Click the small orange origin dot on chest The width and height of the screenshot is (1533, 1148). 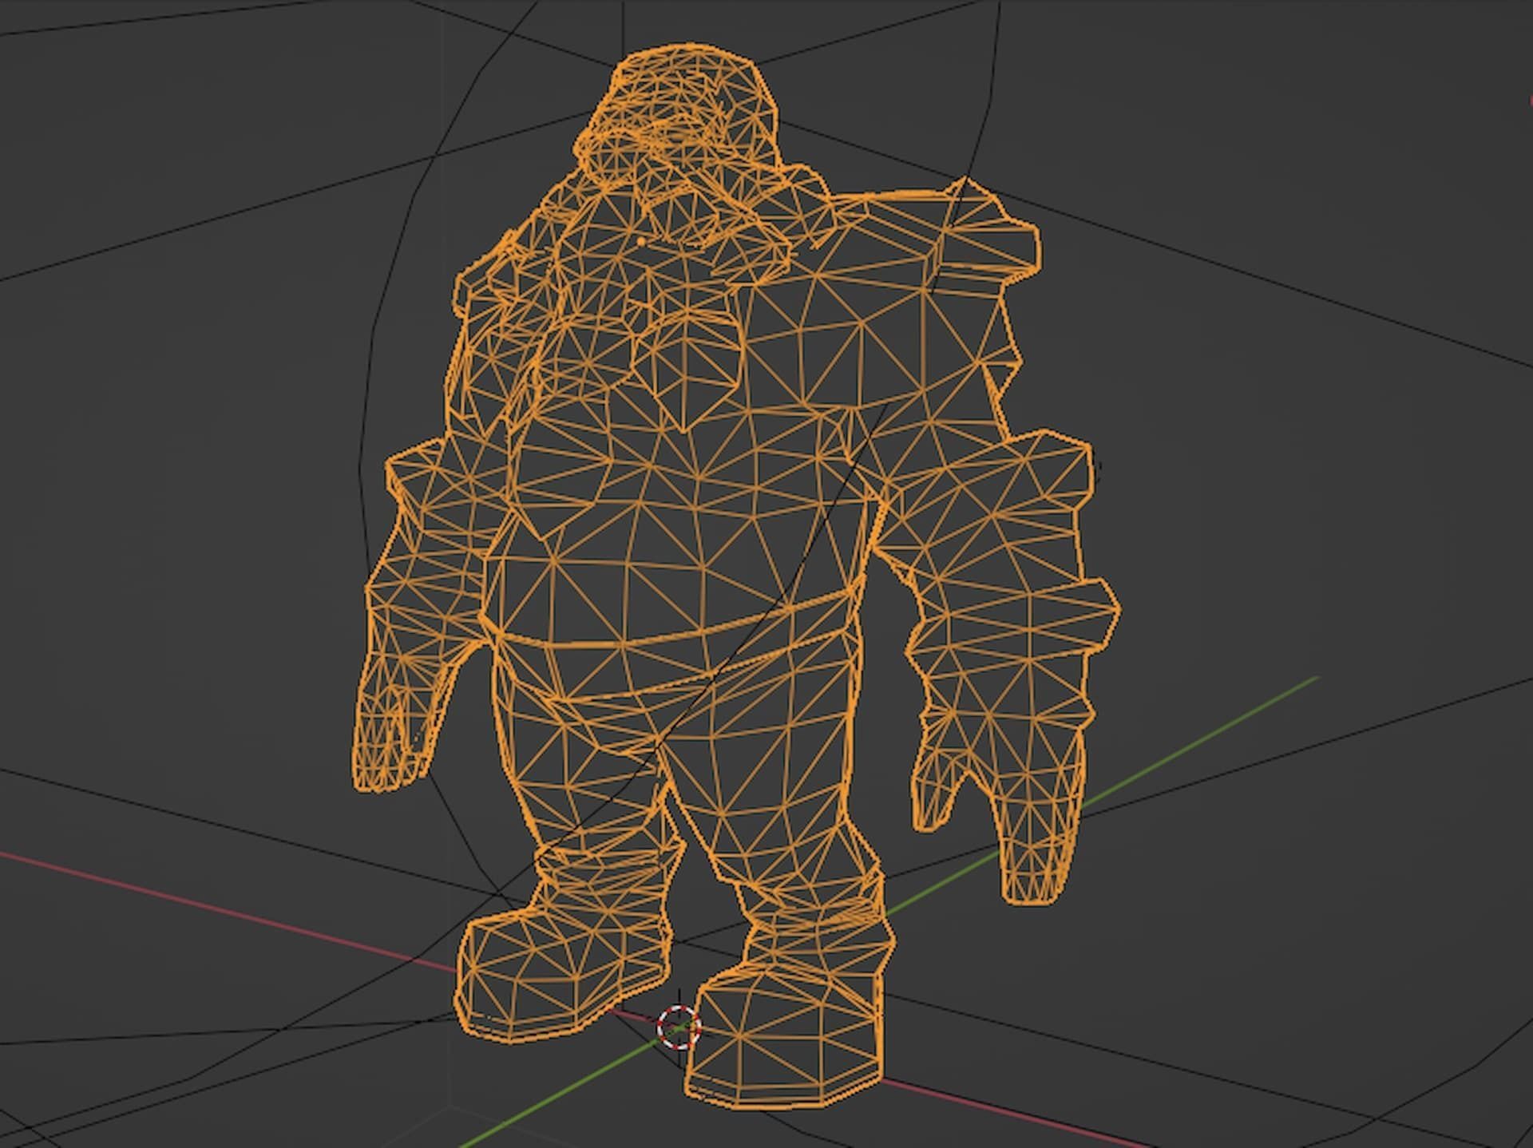click(641, 240)
